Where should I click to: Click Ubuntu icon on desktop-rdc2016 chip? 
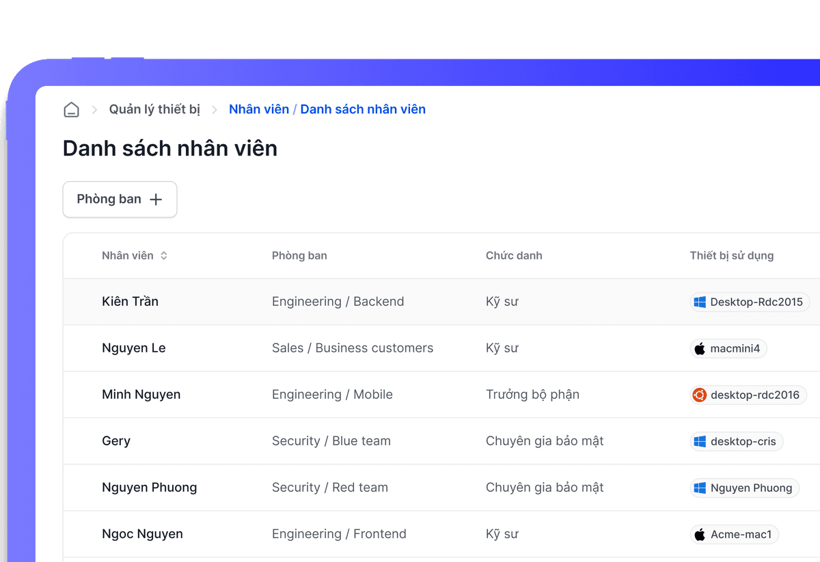point(699,395)
